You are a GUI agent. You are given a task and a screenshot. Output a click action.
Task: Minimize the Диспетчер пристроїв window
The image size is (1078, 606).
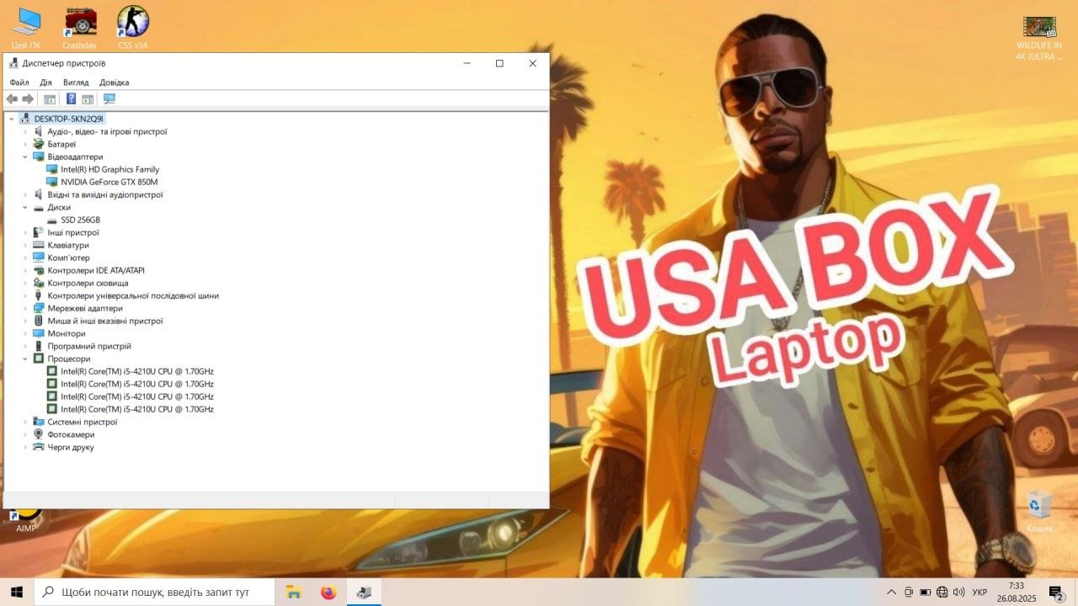[467, 63]
